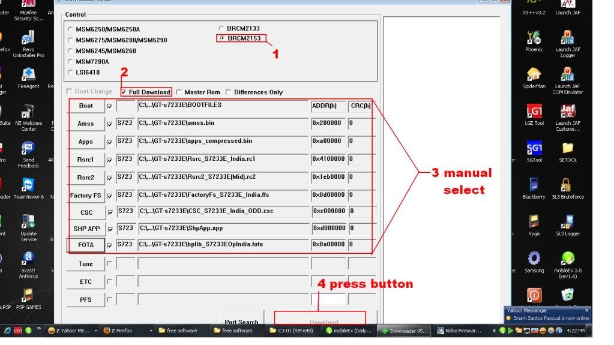Click the ETC file button

click(x=86, y=281)
